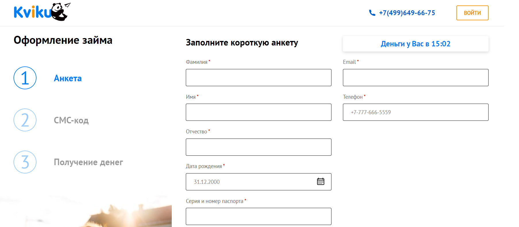Click the ВОЙТИ login button
519x227 pixels.
click(472, 13)
